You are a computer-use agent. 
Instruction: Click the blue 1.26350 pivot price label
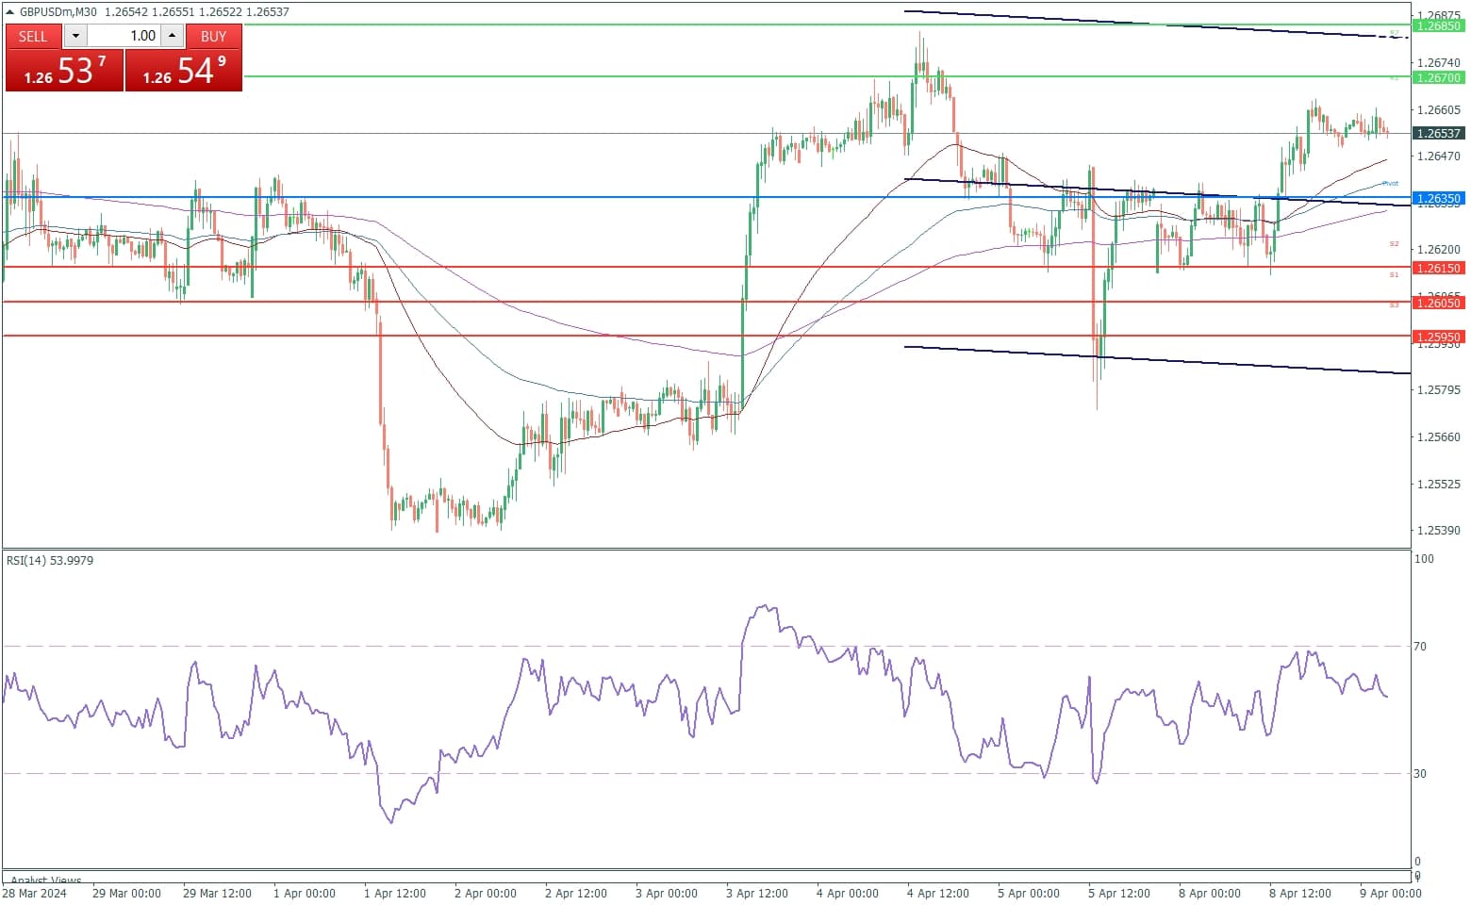click(1439, 199)
